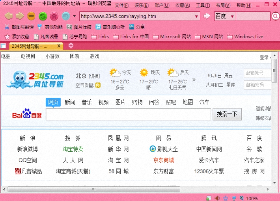The height and width of the screenshot is (201, 280).
Task: Open 苏宁易购 bookmark
Action: 75,37
